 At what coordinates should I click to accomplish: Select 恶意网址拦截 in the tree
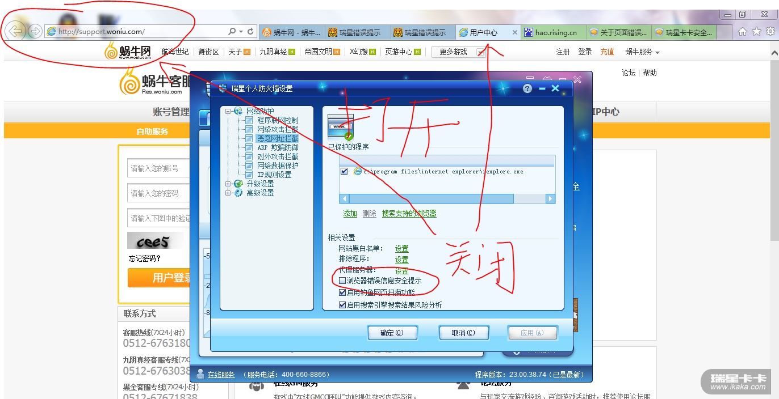pyautogui.click(x=278, y=138)
